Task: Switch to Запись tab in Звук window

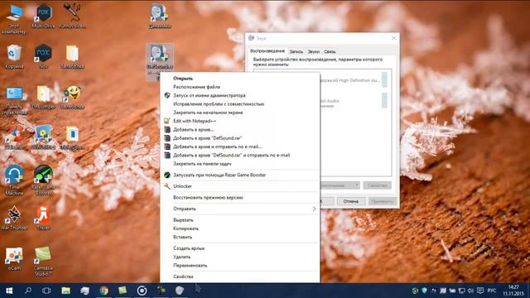Action: tap(296, 51)
